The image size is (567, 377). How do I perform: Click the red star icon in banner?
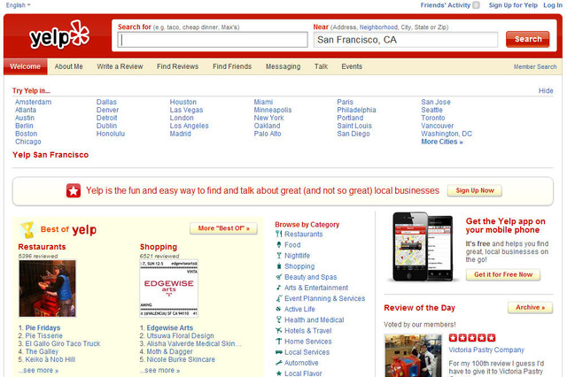(x=74, y=190)
